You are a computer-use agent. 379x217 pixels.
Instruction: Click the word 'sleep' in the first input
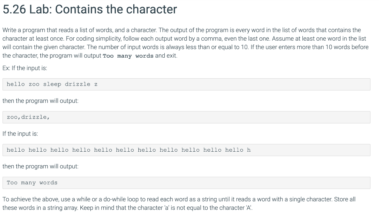[x=52, y=84]
